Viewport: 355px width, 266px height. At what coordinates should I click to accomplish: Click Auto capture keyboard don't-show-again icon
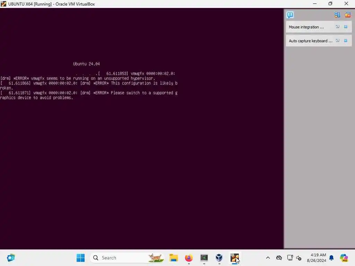pyautogui.click(x=338, y=41)
